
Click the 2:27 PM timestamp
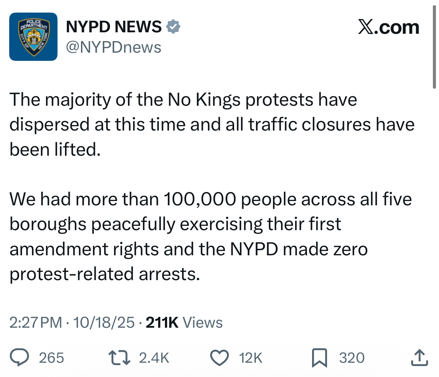[x=35, y=322]
